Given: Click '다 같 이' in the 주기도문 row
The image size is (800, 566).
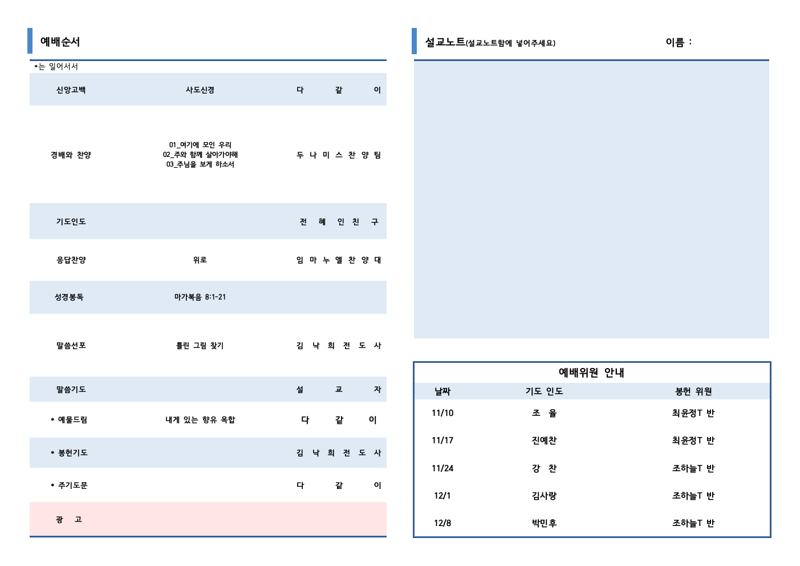Looking at the screenshot, I should (x=339, y=485).
